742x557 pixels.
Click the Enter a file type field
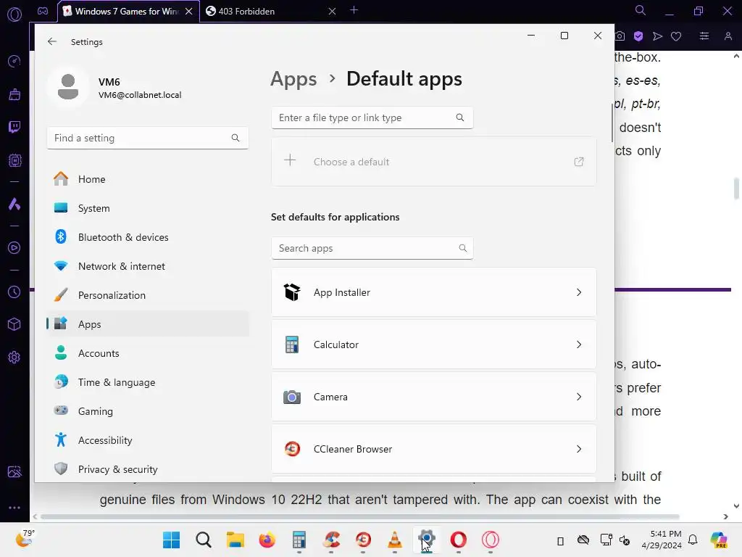372,117
